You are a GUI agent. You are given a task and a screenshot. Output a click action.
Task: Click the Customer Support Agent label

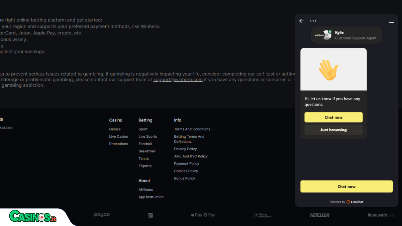coord(356,38)
